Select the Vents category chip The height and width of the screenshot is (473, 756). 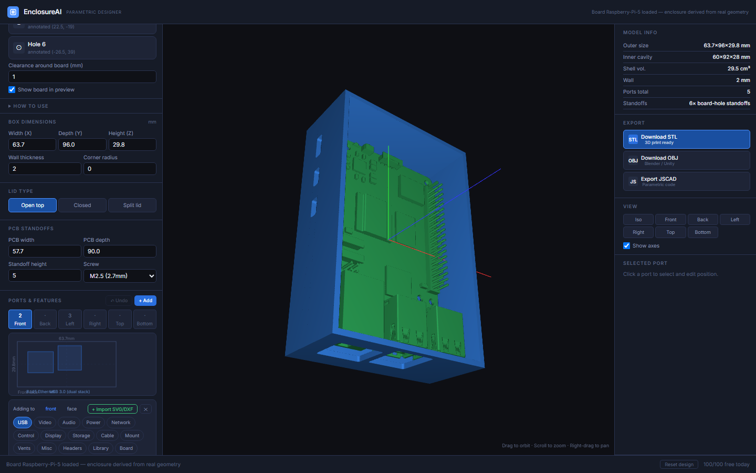point(24,448)
